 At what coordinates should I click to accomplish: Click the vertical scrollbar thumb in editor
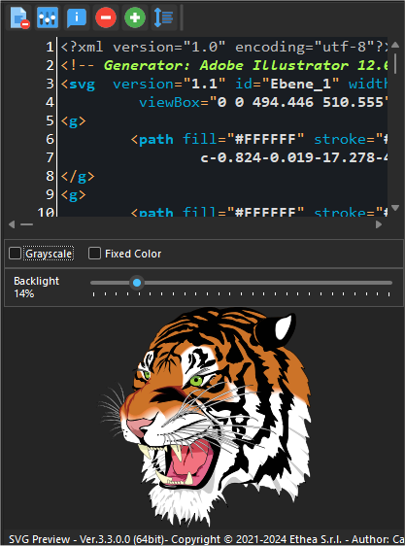point(395,64)
